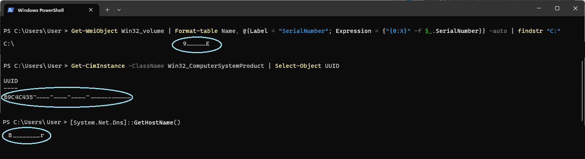Click the Select-Object keyword
585x159 pixels.
point(298,66)
